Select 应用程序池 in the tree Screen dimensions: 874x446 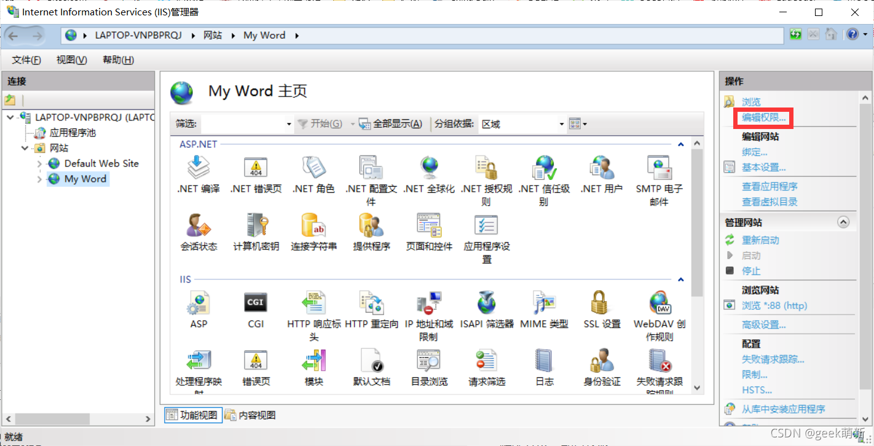coord(73,133)
